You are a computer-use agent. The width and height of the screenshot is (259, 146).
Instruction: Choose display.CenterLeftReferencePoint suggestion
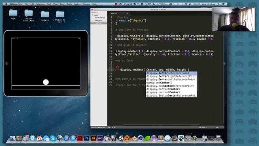pos(171,79)
